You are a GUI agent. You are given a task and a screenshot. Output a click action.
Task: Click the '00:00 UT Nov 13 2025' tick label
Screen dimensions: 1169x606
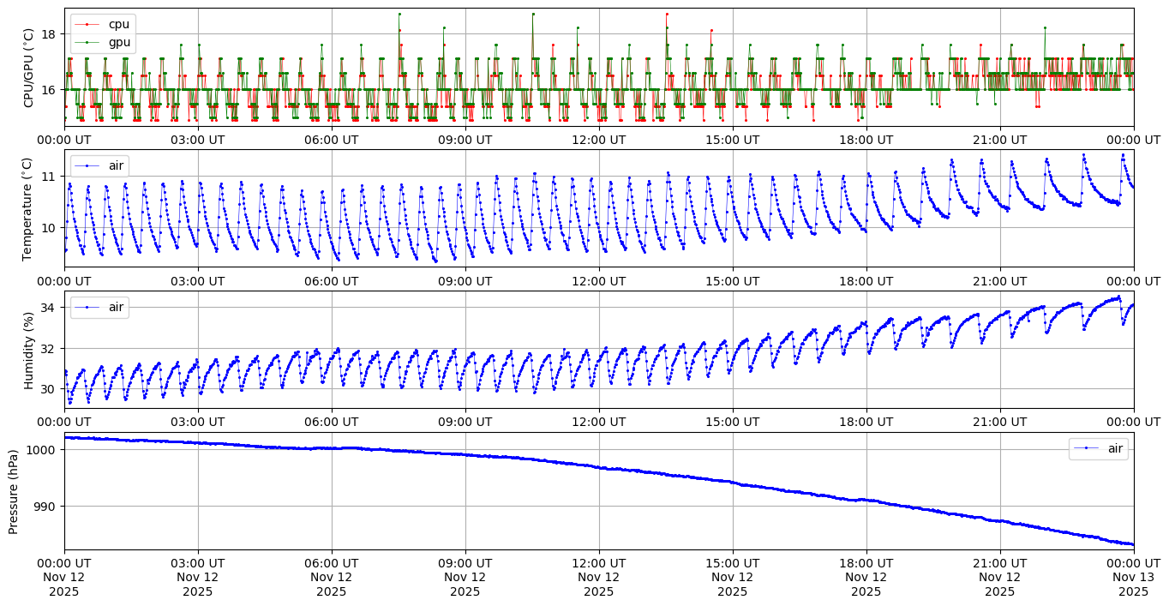[1133, 577]
